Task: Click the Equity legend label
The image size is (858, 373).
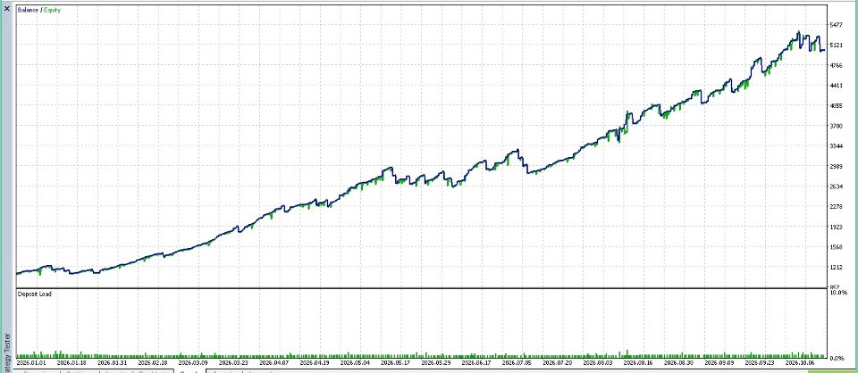Action: tap(52, 11)
